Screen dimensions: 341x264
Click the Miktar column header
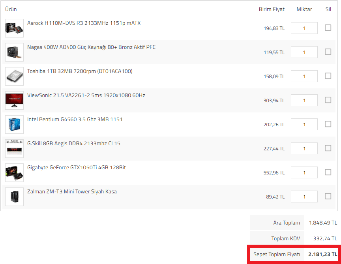coord(304,9)
